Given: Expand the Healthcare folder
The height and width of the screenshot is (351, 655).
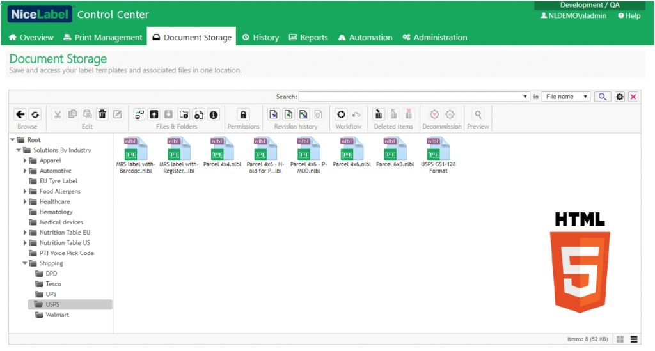Looking at the screenshot, I should [25, 201].
